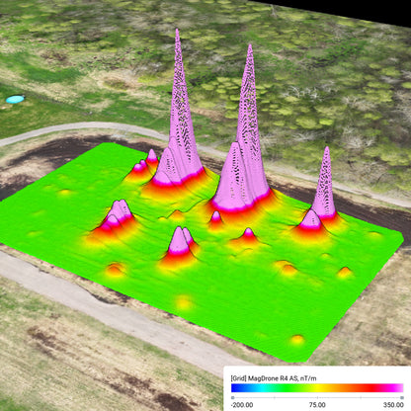Screen dimensions: 411x411
Task: Click the center tick on the legend slider
Action: 317,398
